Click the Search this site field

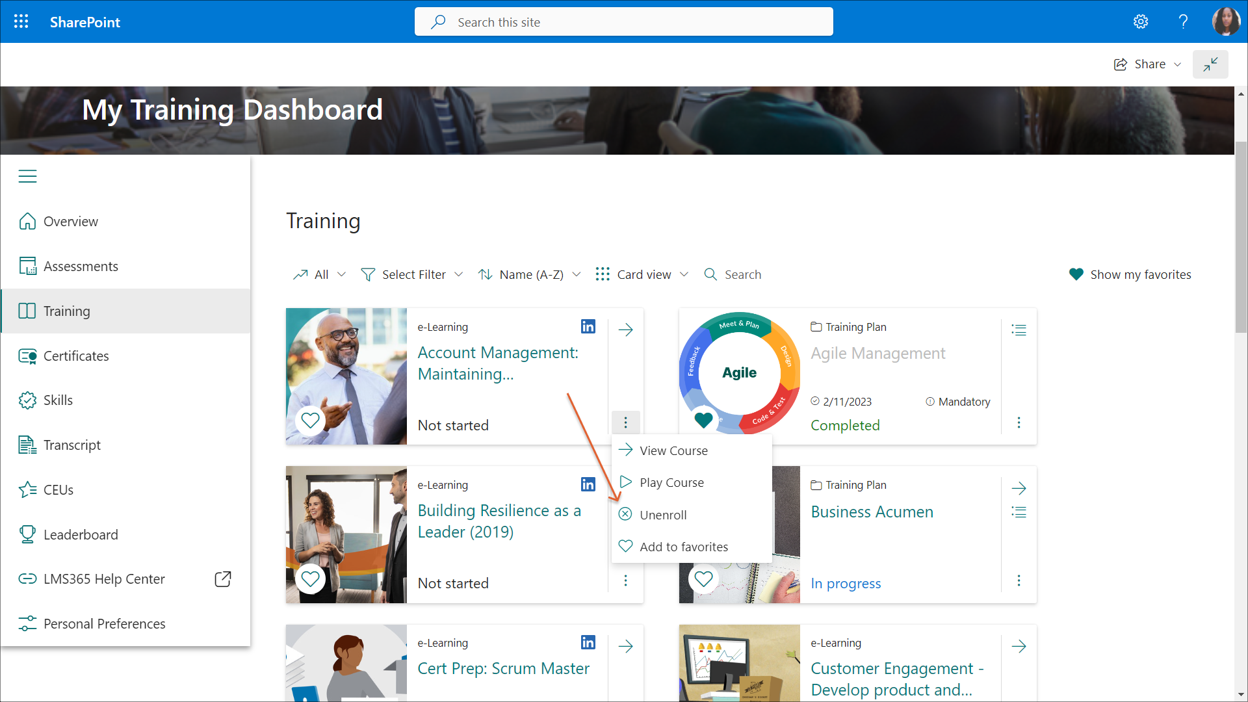tap(624, 22)
